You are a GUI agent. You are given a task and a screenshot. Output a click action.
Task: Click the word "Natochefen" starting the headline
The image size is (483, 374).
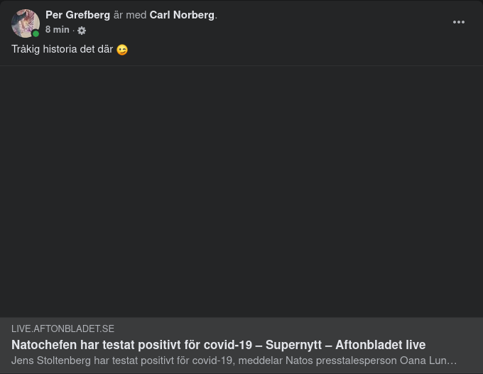point(40,345)
